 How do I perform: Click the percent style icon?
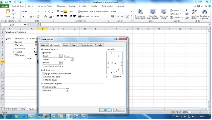coord(118,16)
